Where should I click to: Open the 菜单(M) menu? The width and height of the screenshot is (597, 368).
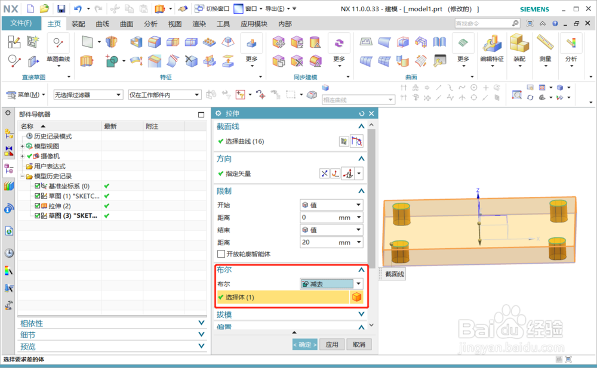pos(26,94)
